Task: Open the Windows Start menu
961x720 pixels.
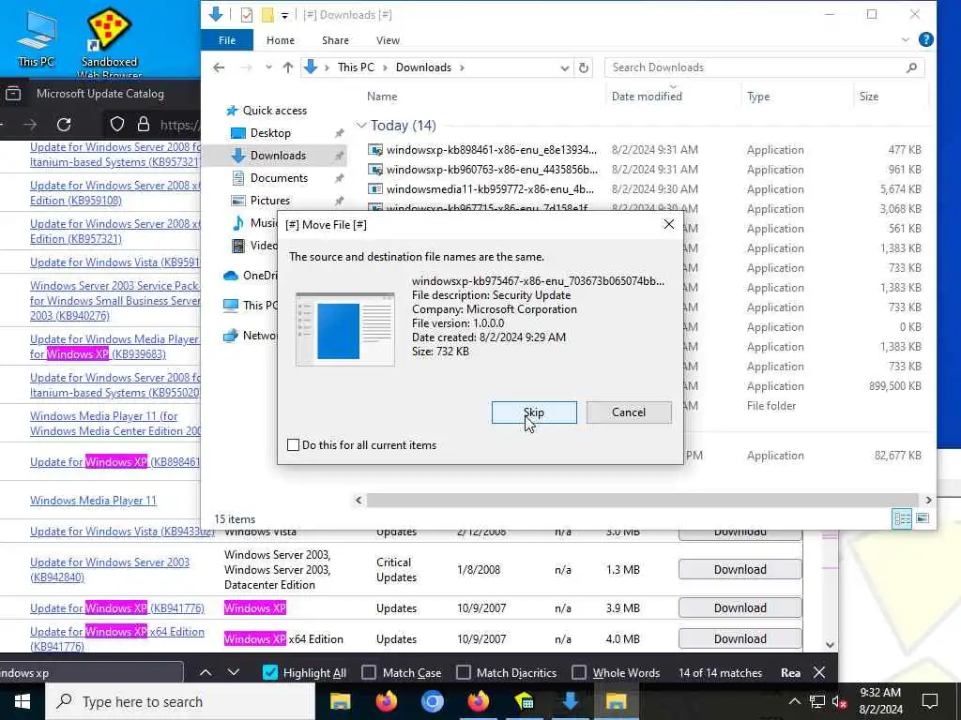Action: click(23, 701)
